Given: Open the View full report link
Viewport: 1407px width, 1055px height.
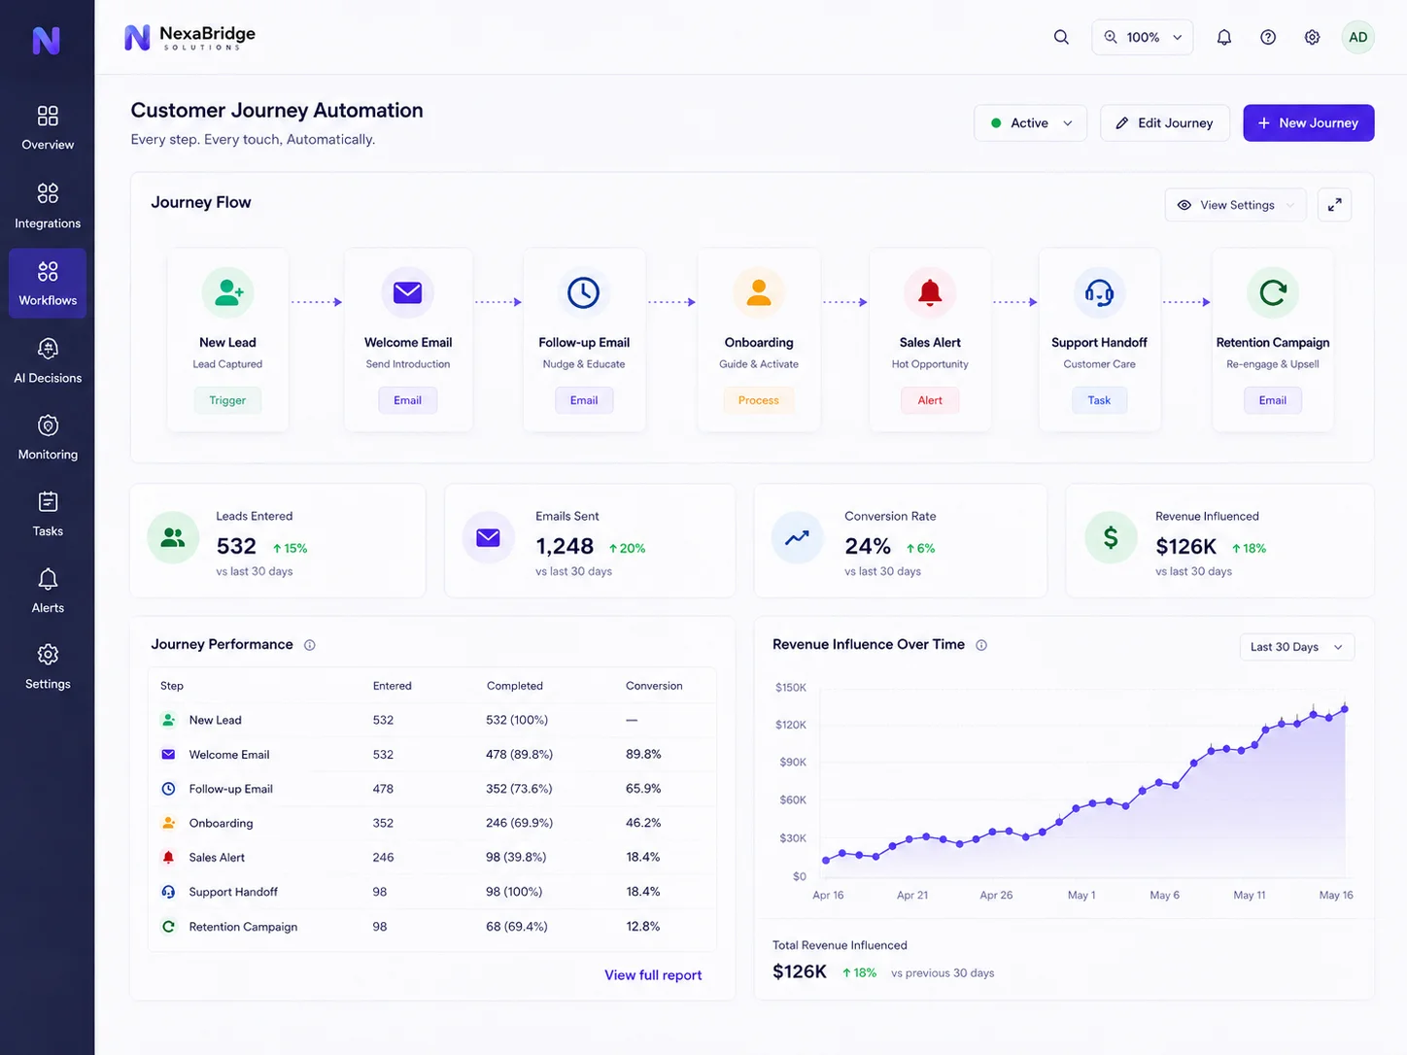Looking at the screenshot, I should coord(653,975).
